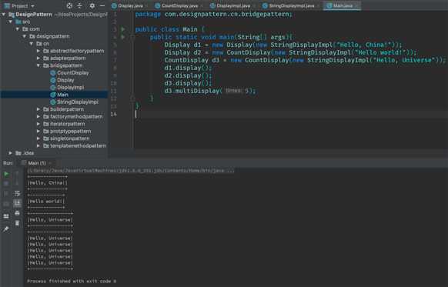Collapse the designpattern package arrow
Viewport: 448px width, 287px height.
point(25,36)
